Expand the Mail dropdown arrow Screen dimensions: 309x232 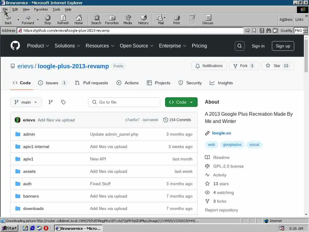165,18
